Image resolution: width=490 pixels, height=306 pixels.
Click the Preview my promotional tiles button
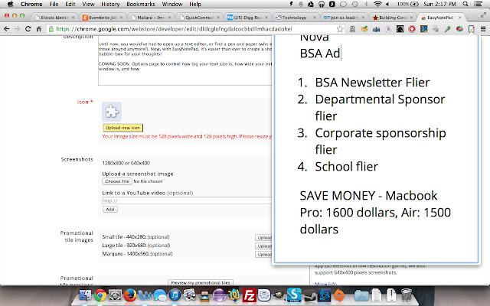pos(201,282)
